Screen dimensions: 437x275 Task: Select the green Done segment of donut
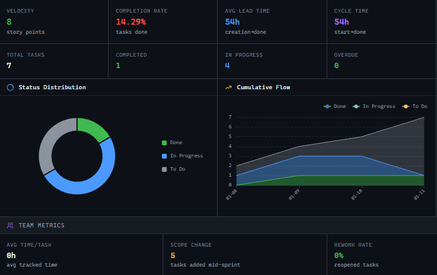[x=93, y=128]
